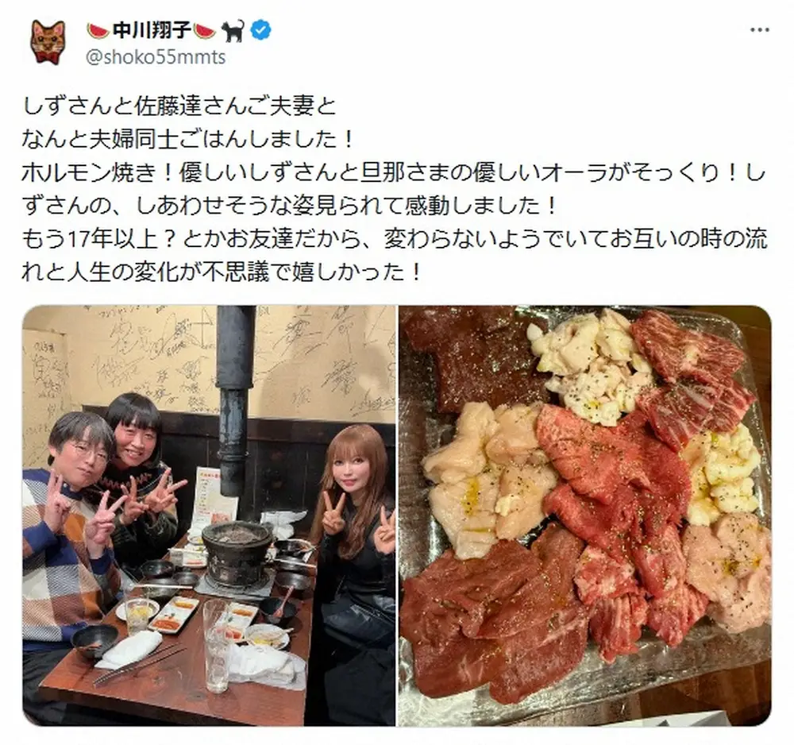Click the watermelon emoji after the name
This screenshot has width=794, height=745.
click(205, 31)
